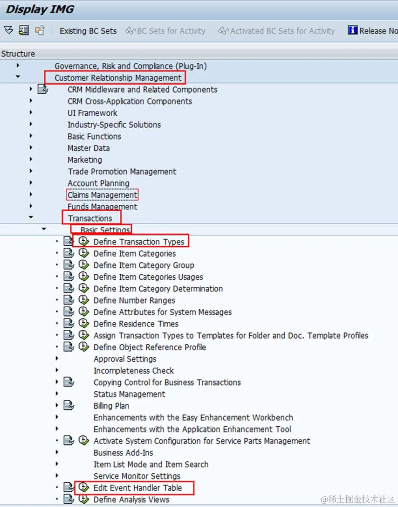Expand Status Management node

[x=57, y=394]
